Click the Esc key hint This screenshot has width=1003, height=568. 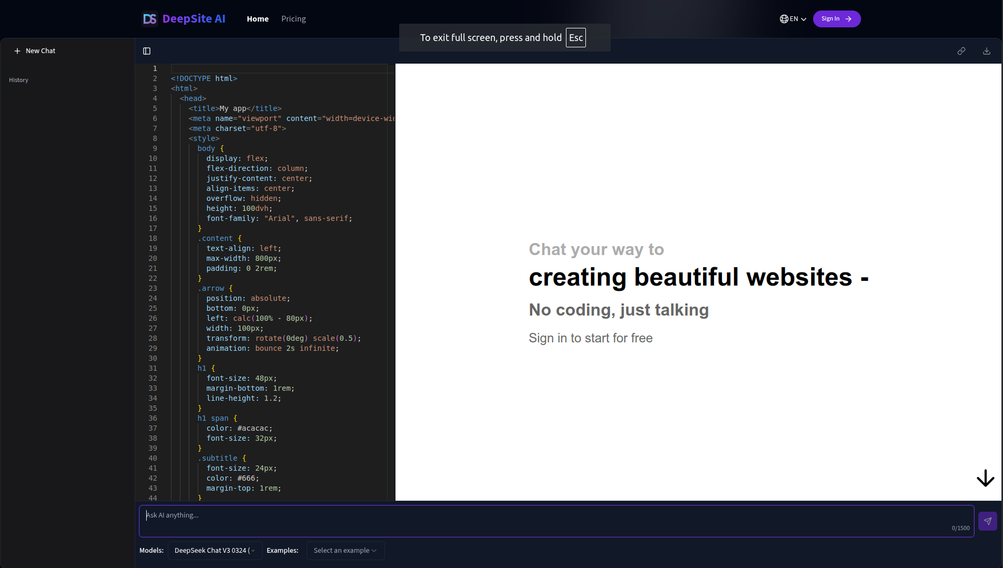(x=575, y=38)
